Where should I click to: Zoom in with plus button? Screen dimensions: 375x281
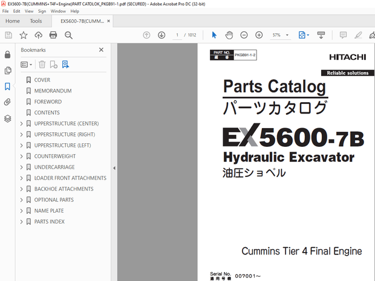[x=259, y=35]
